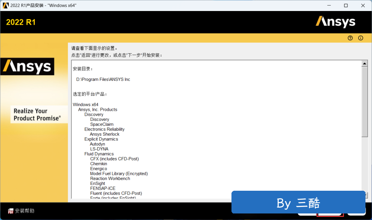Click the settings list scrollbar thumb
This screenshot has width=372, height=220.
[365, 102]
